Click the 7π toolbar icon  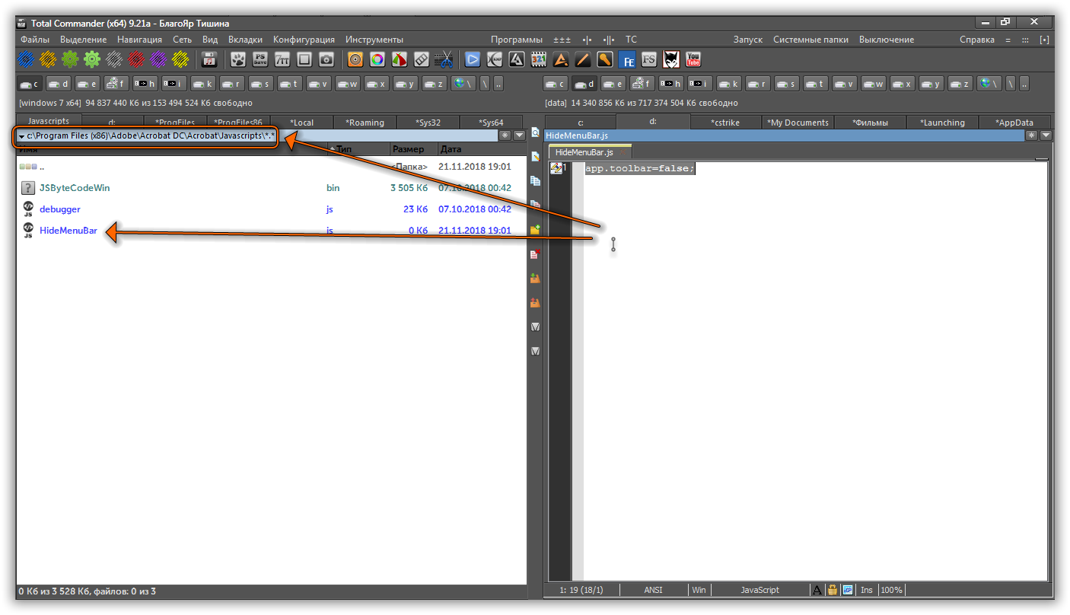point(282,59)
